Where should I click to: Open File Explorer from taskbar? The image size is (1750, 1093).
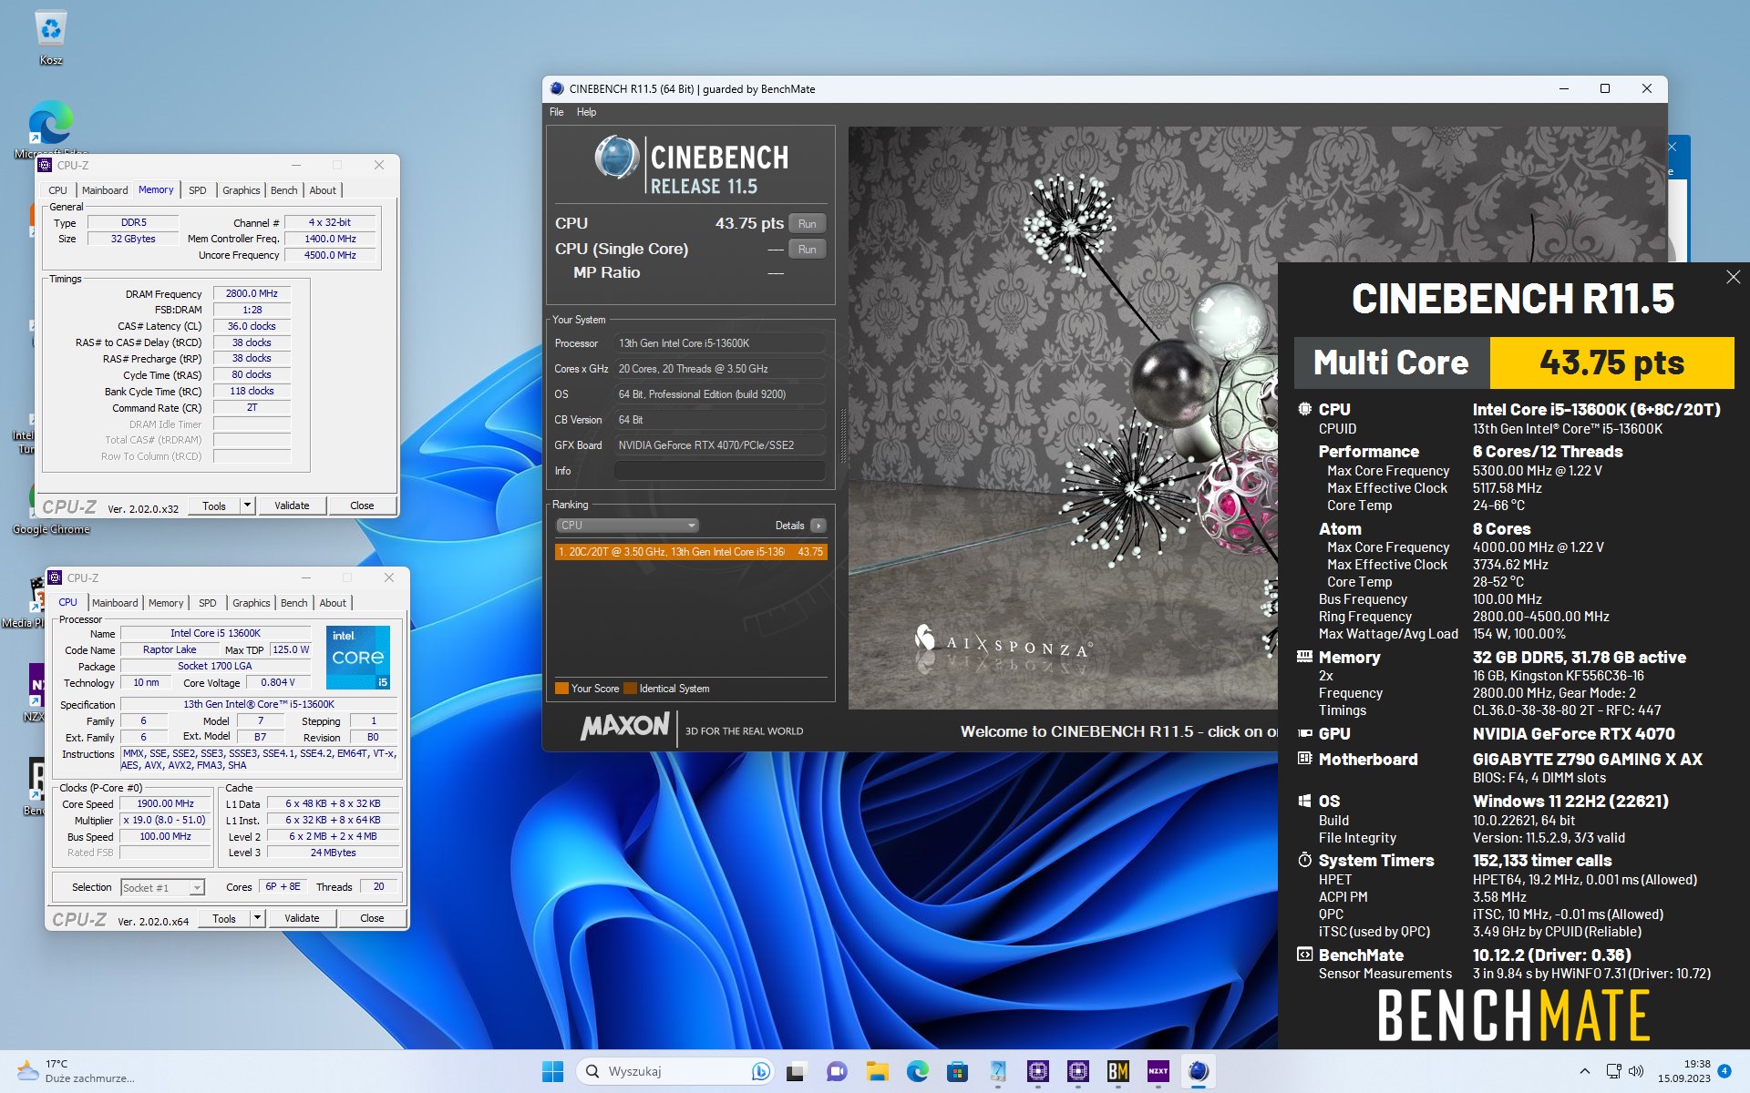(x=877, y=1071)
